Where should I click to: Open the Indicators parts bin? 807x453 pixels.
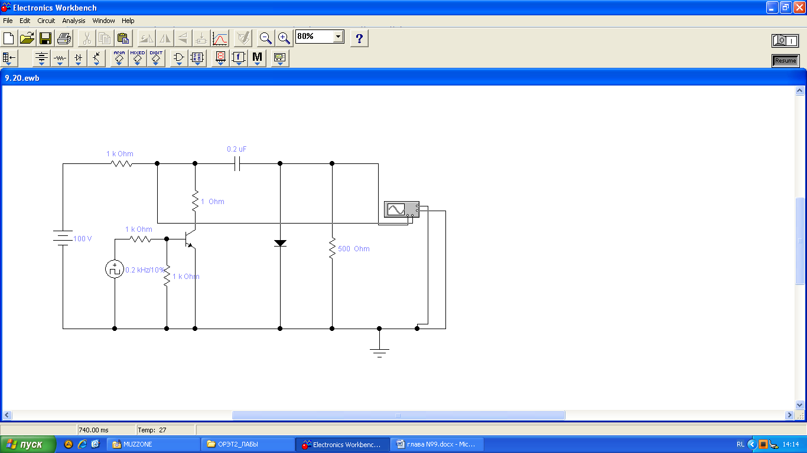(220, 58)
